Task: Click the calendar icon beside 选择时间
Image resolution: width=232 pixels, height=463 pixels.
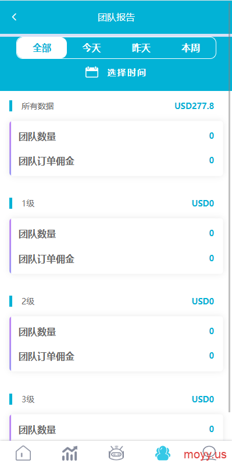Action: point(92,72)
